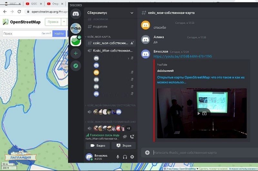Image resolution: width=258 pixels, height=171 pixels.
Task: Click the Участники OpenStreetMap attribution link
Action: [x=181, y=169]
